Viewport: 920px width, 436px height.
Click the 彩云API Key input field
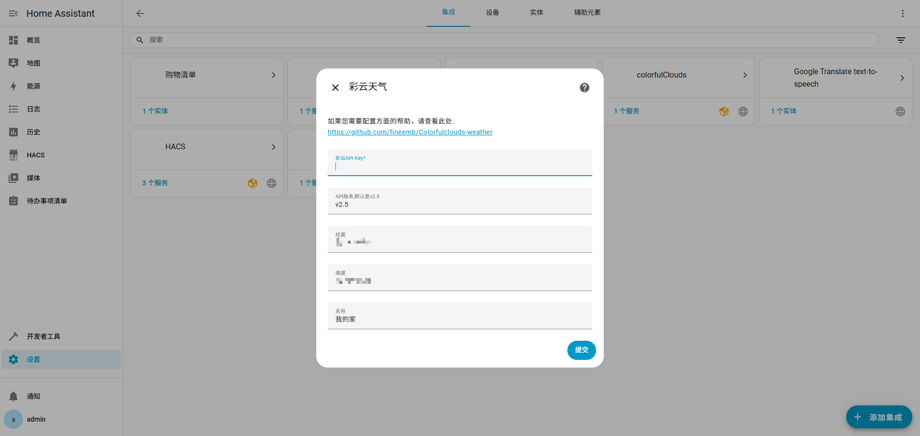(459, 166)
